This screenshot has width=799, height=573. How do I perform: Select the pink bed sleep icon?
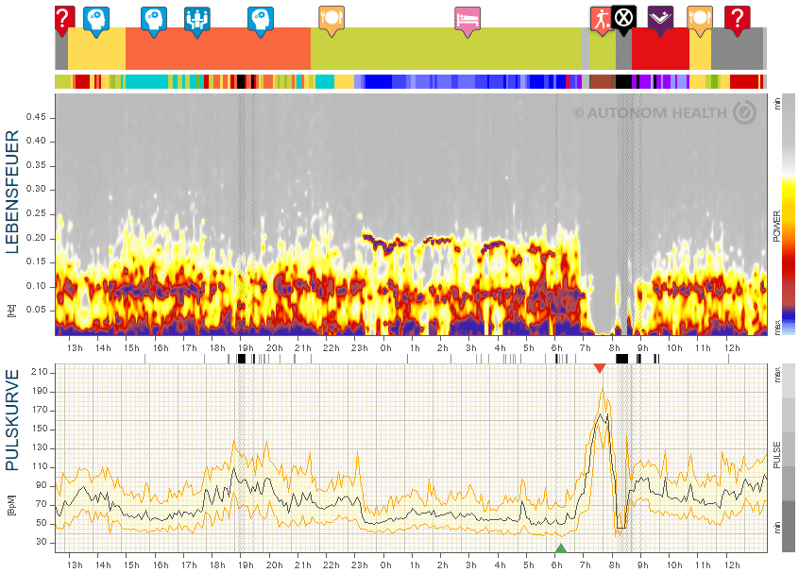coord(467,22)
